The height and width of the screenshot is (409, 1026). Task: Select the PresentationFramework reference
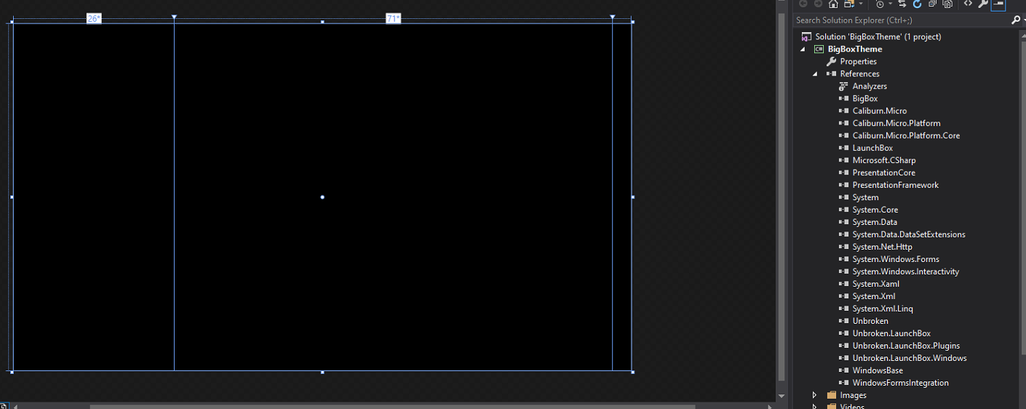(895, 186)
